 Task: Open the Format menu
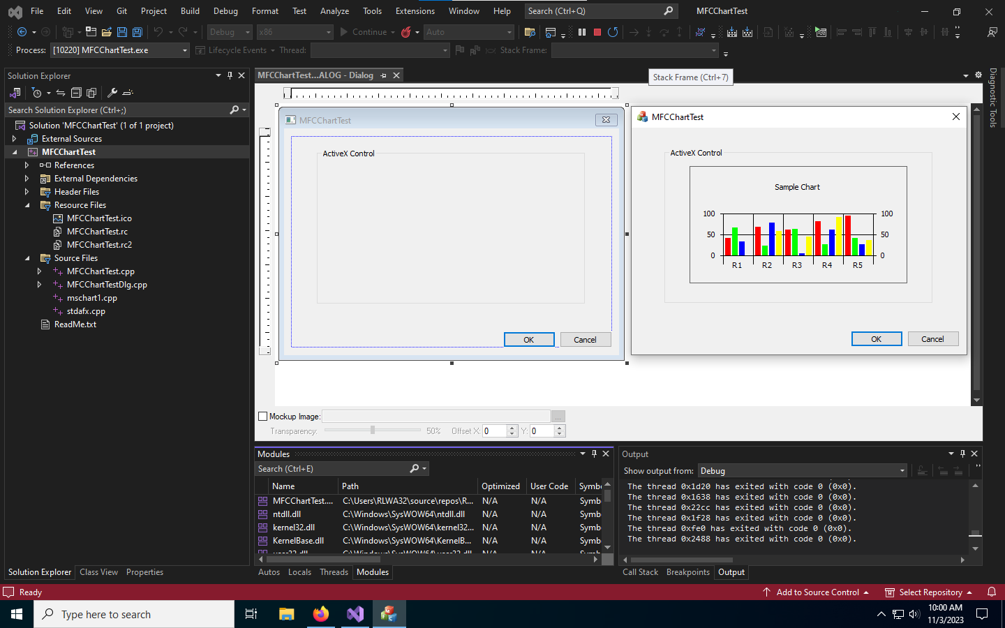point(265,11)
